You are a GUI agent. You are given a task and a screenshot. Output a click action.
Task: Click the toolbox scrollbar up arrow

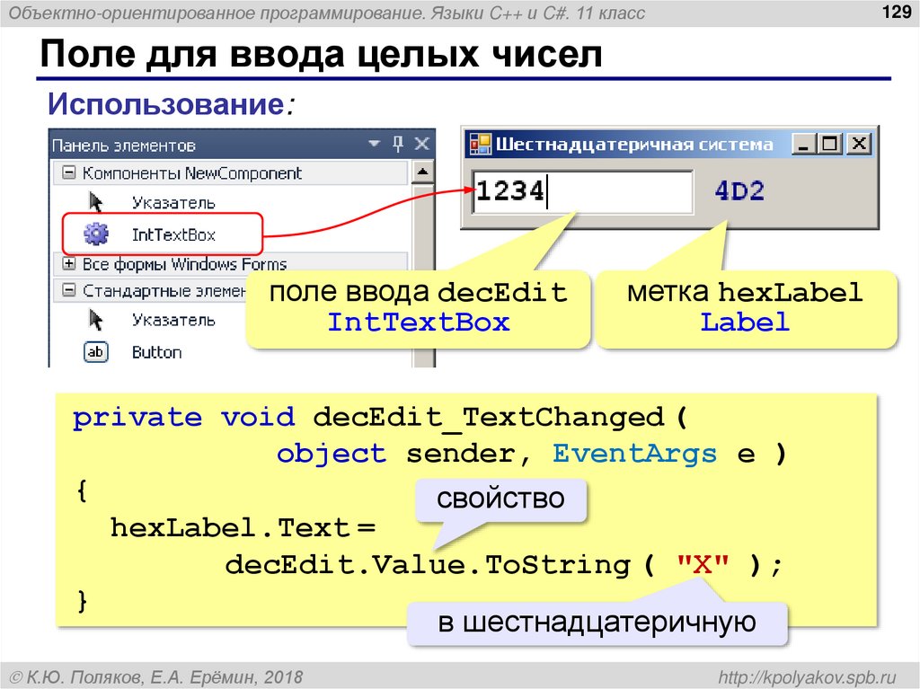click(x=422, y=172)
